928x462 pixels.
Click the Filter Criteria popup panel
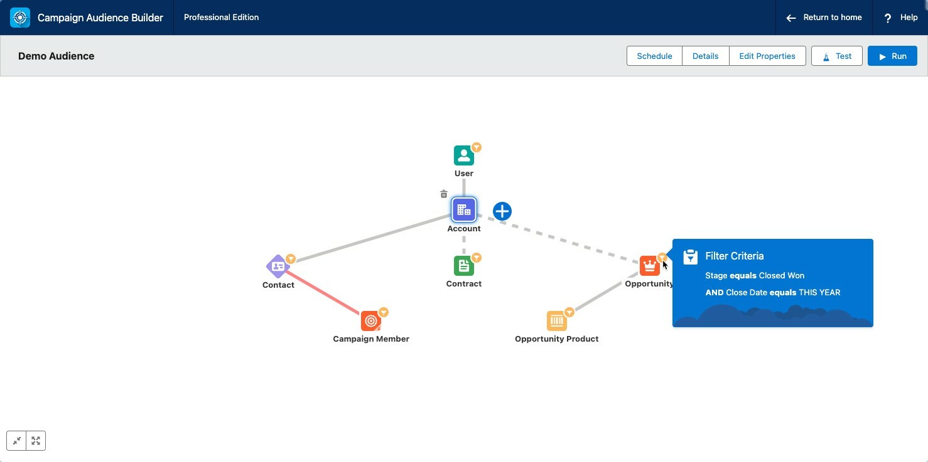click(x=772, y=282)
